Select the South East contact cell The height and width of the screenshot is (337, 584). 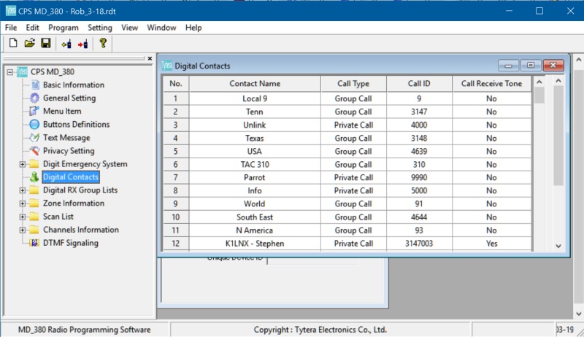[255, 217]
